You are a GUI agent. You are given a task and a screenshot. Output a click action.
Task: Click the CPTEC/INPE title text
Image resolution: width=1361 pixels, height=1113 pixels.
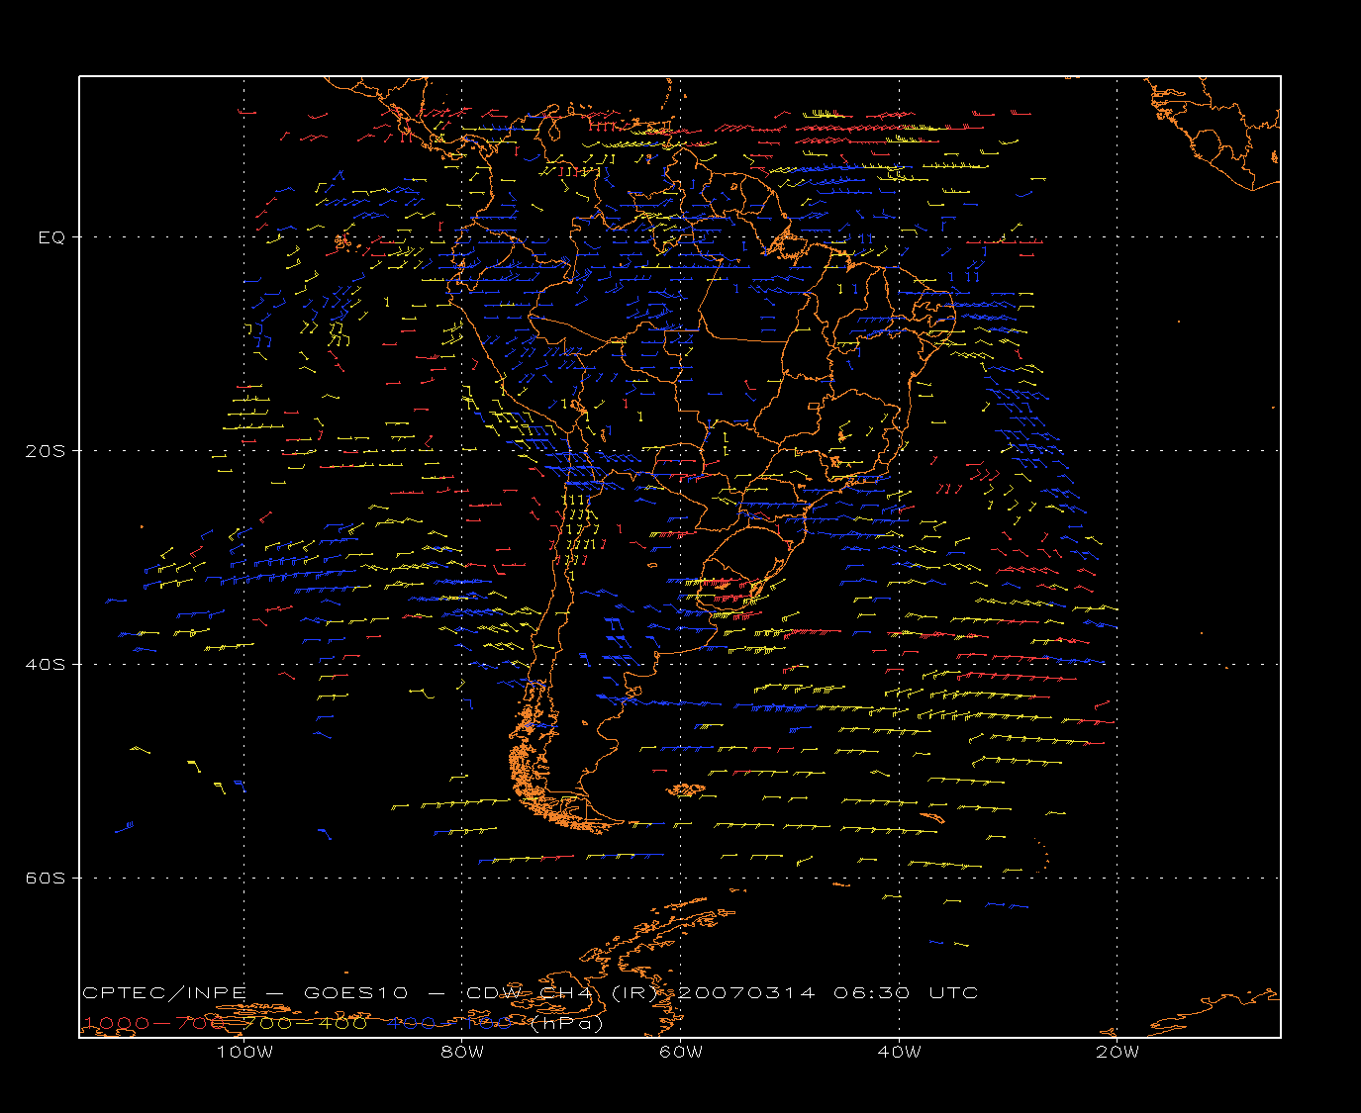click(164, 992)
